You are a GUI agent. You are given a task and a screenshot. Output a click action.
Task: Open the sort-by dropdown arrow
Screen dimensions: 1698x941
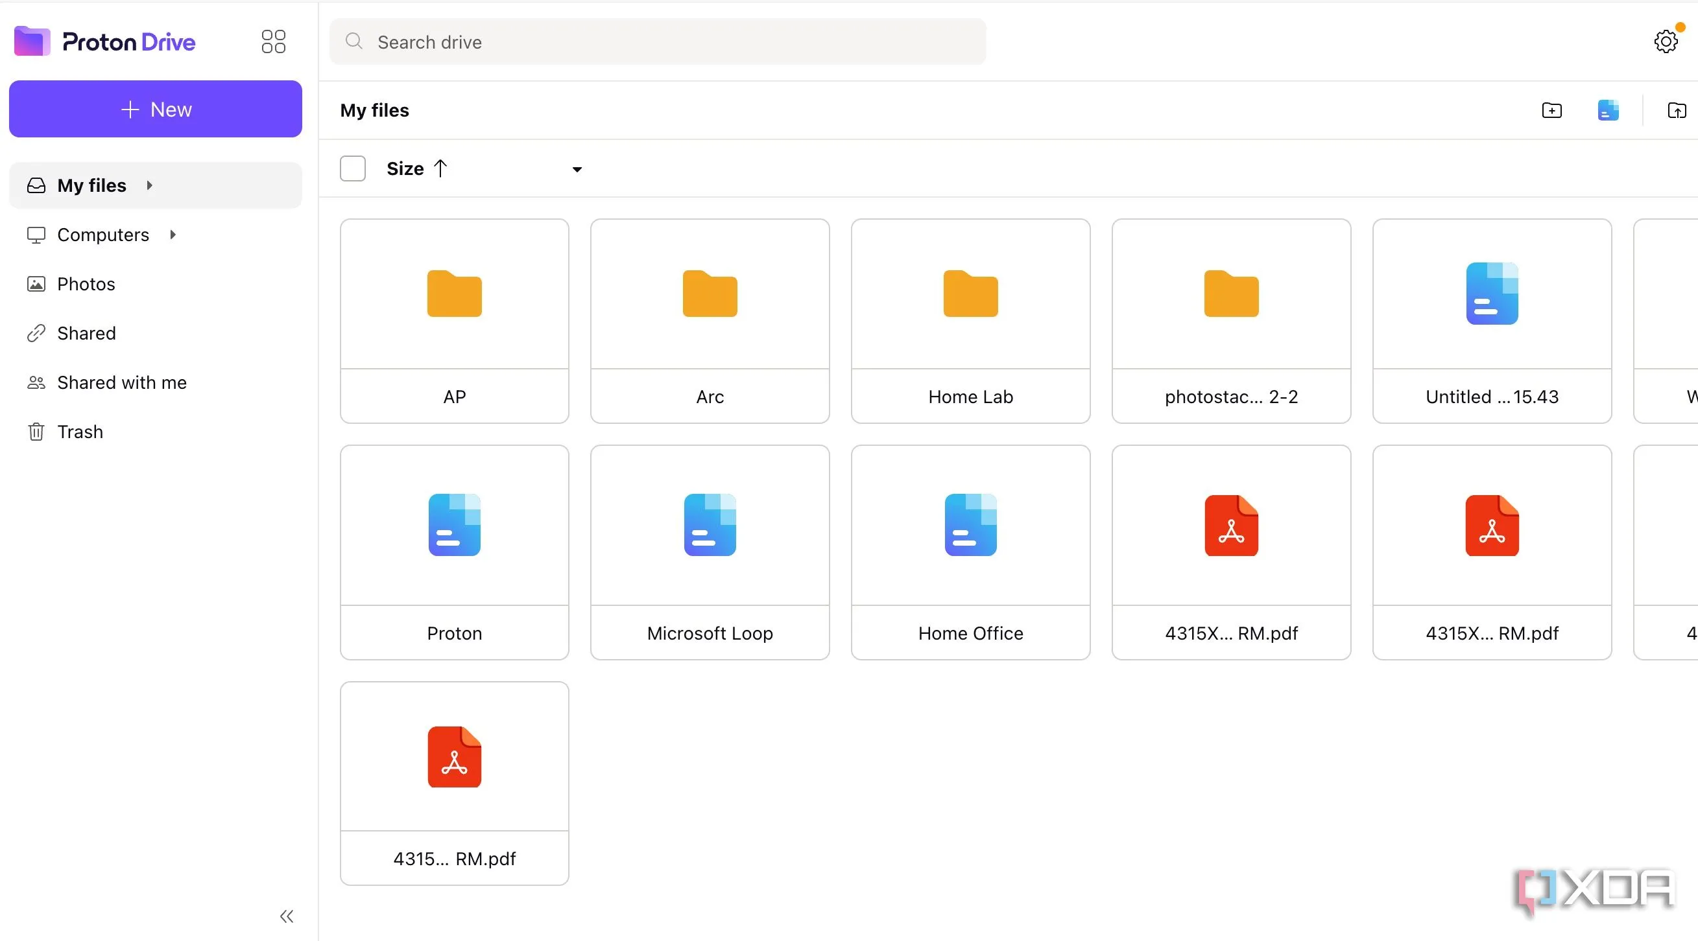[577, 169]
